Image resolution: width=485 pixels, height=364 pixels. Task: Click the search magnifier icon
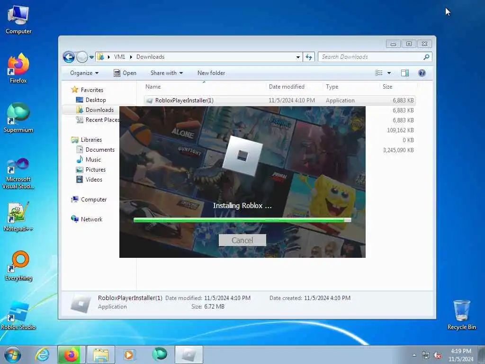(427, 57)
